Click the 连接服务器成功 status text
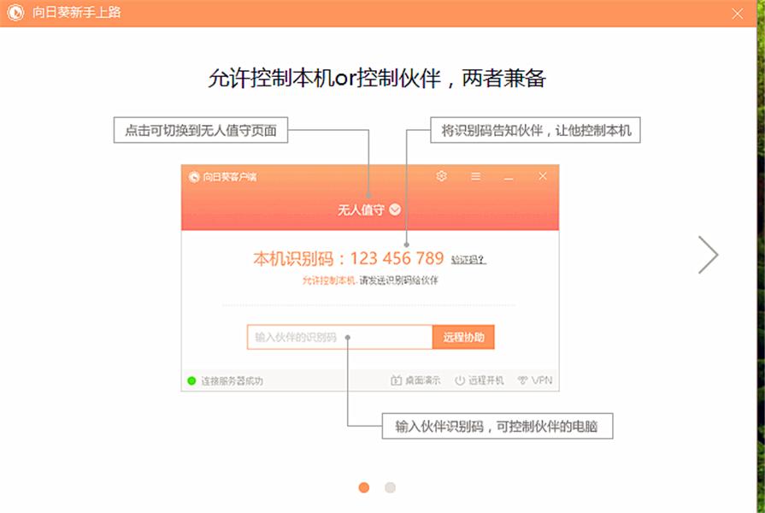The width and height of the screenshot is (765, 513). [232, 379]
